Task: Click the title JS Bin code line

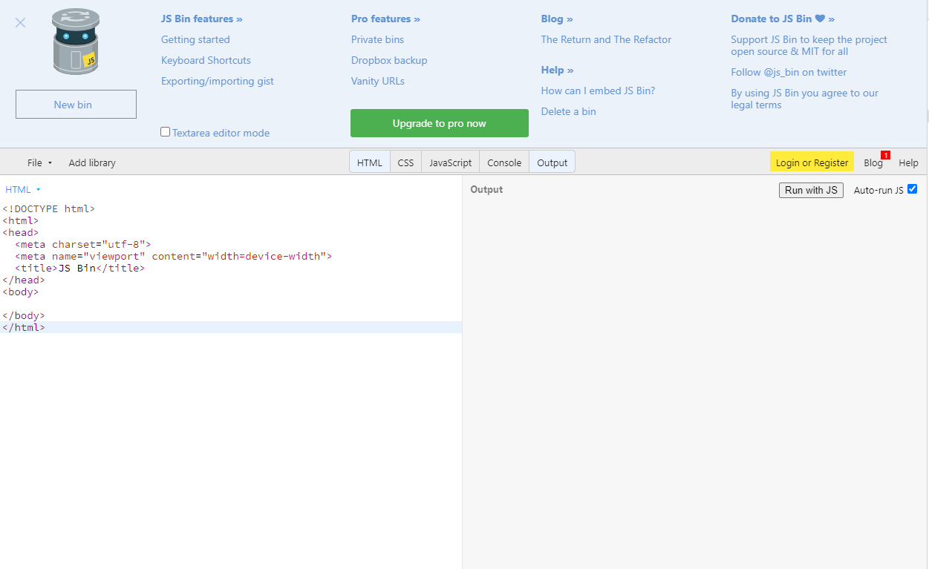Action: coord(79,268)
